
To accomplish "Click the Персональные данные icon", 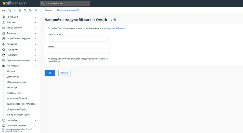I will tap(4, 60).
